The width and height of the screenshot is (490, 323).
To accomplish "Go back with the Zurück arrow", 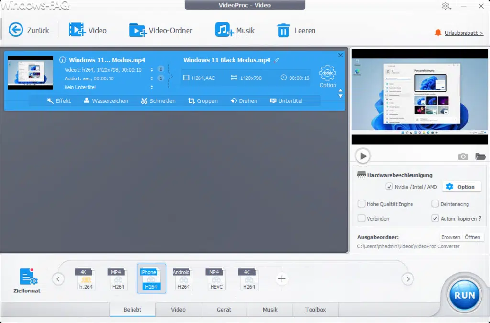I will pyautogui.click(x=16, y=30).
